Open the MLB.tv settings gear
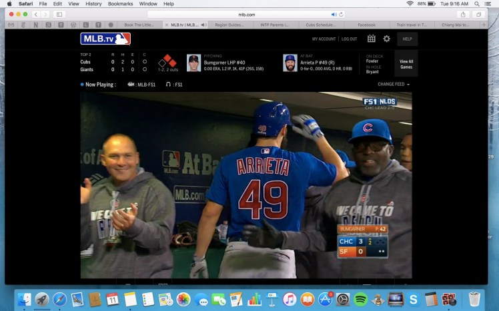This screenshot has height=311, width=499. (386, 39)
